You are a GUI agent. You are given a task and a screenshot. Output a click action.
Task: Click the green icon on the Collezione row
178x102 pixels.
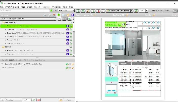[x=71, y=30]
